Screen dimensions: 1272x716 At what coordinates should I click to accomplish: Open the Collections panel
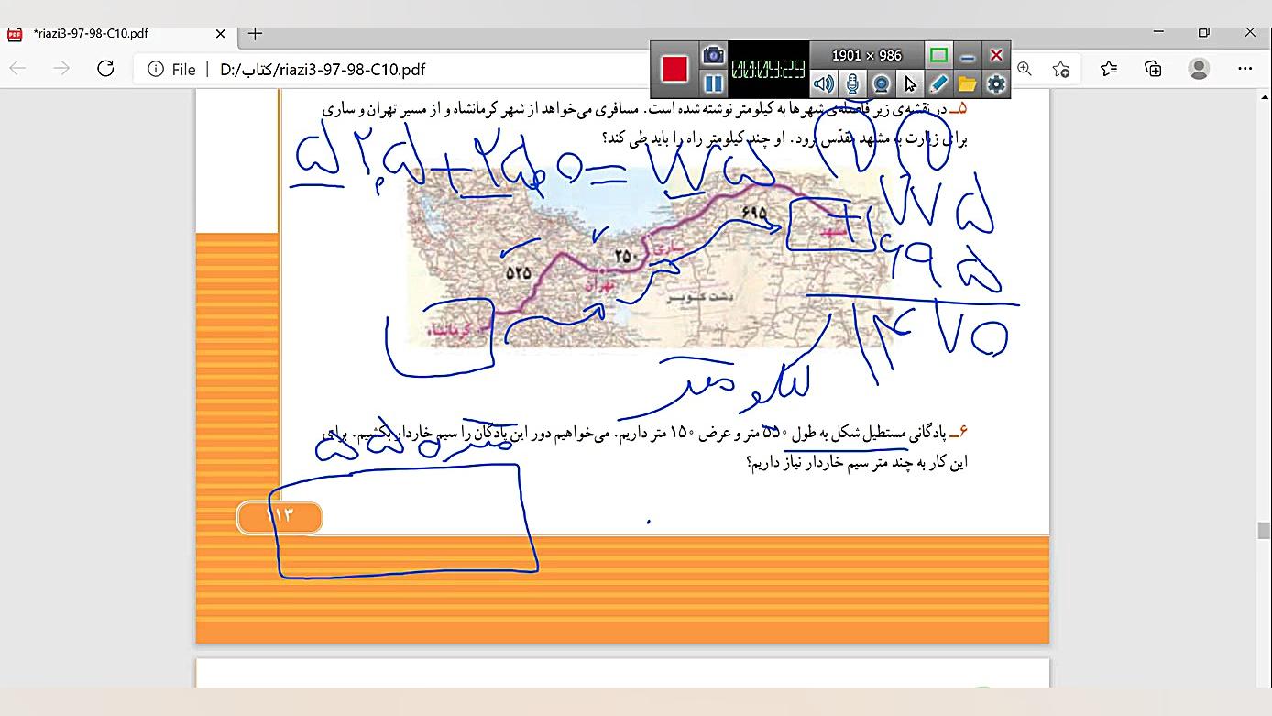(1153, 69)
